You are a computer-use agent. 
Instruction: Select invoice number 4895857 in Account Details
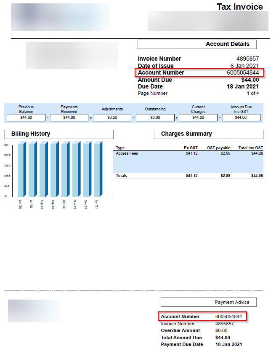pyautogui.click(x=247, y=59)
